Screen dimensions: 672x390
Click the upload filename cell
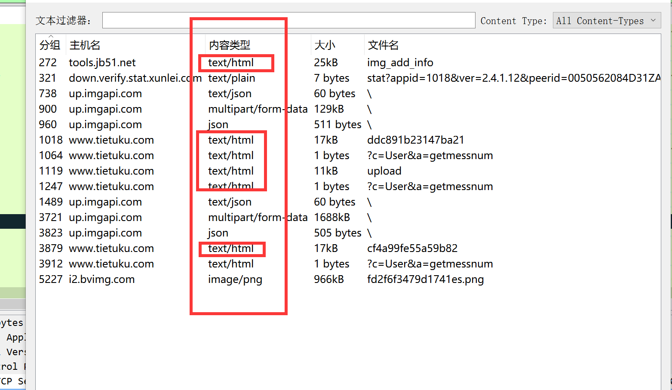coord(384,171)
